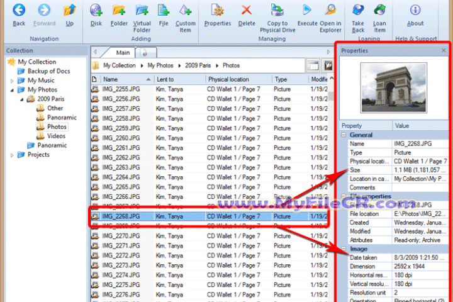The image size is (453, 302).
Task: Click the Comments property value field
Action: (420, 187)
